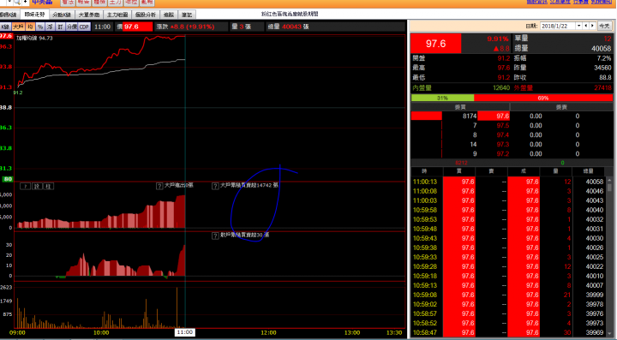Image resolution: width=617 pixels, height=340 pixels.
Task: Click the 設 settings box in indicator panel
Action: point(37,187)
